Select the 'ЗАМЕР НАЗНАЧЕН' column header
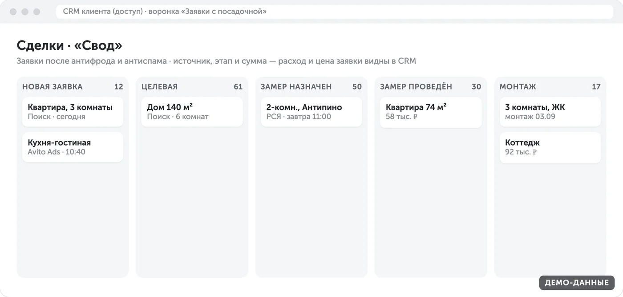This screenshot has width=623, height=297. point(296,87)
